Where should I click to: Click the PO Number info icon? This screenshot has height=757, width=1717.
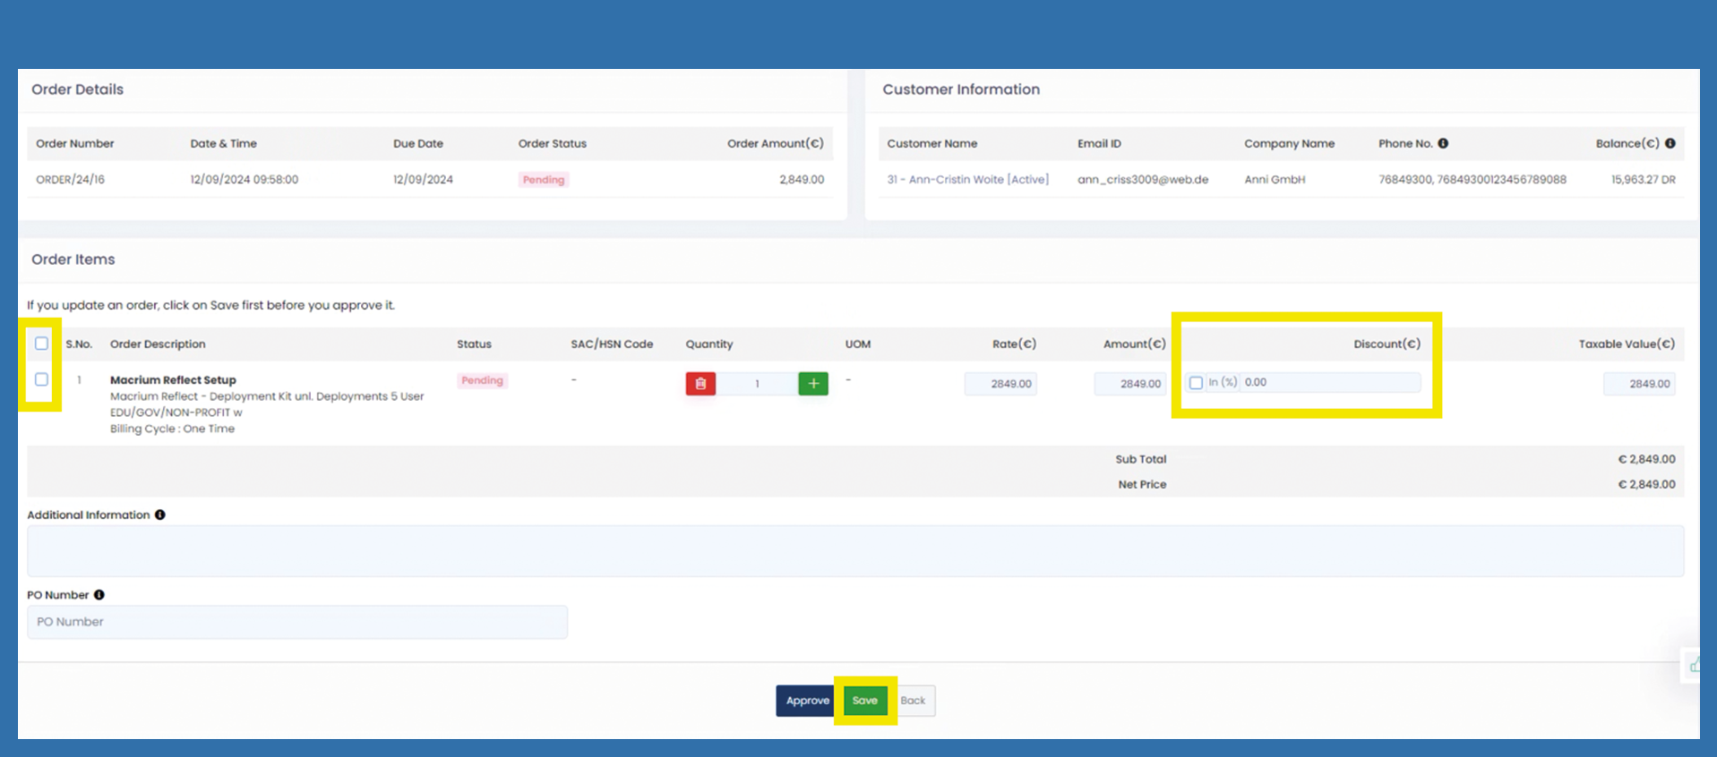(99, 595)
